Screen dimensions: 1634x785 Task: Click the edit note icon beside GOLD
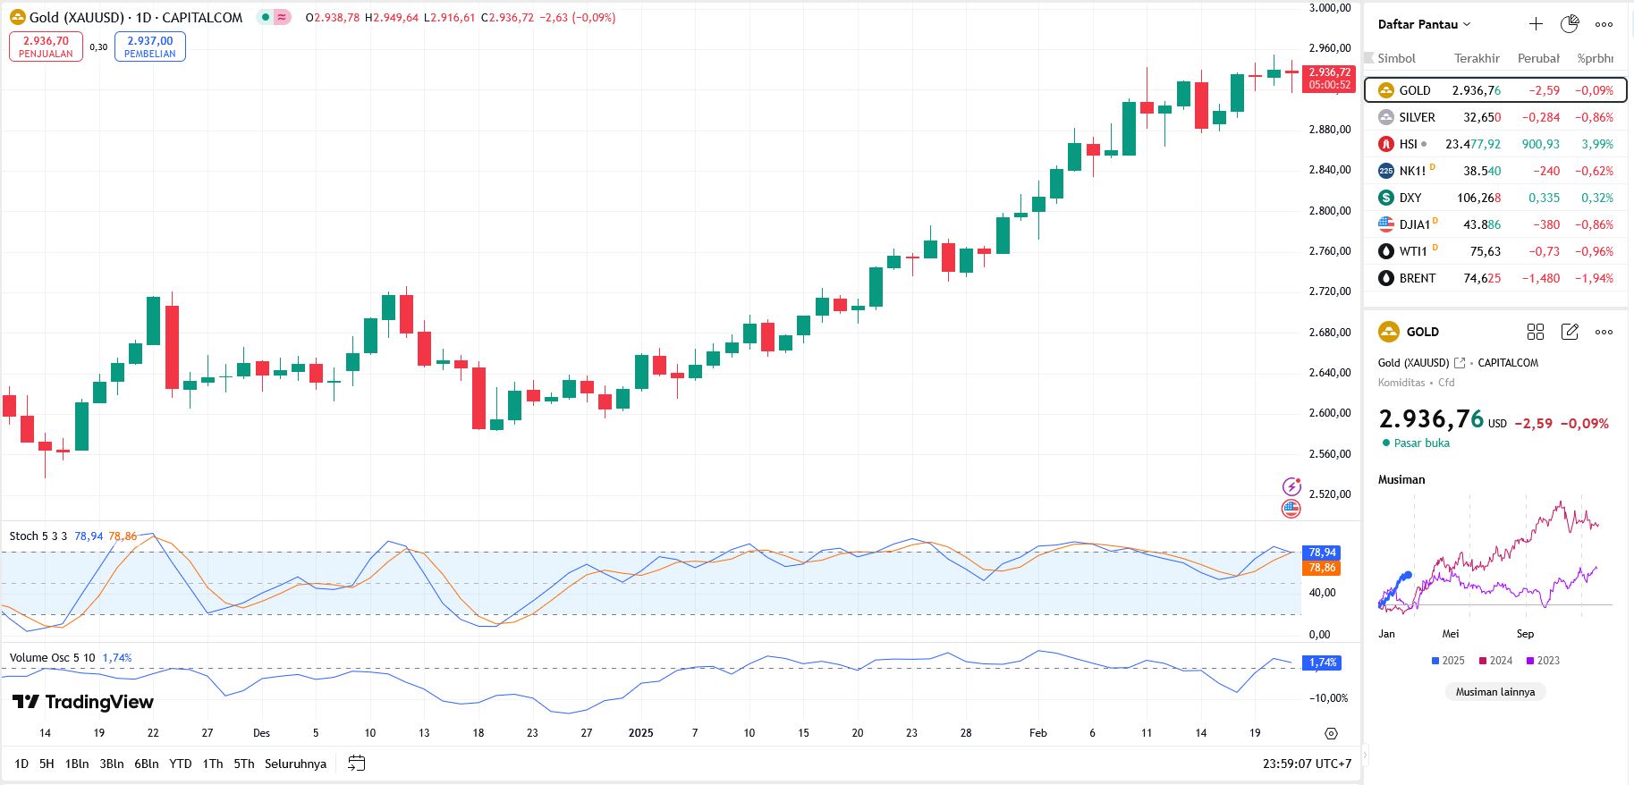click(x=1570, y=332)
